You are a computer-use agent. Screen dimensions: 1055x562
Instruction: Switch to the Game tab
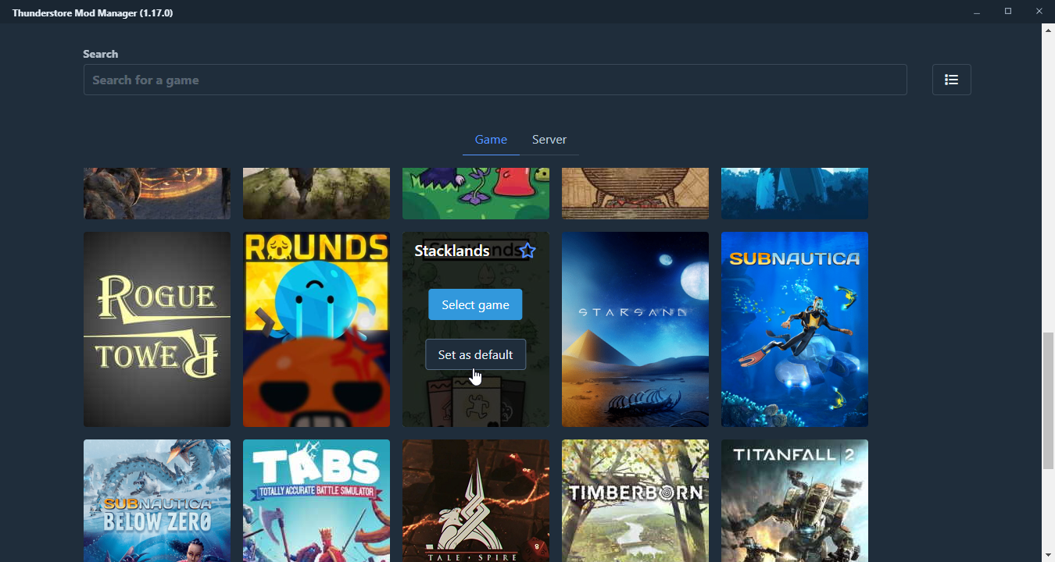[491, 139]
